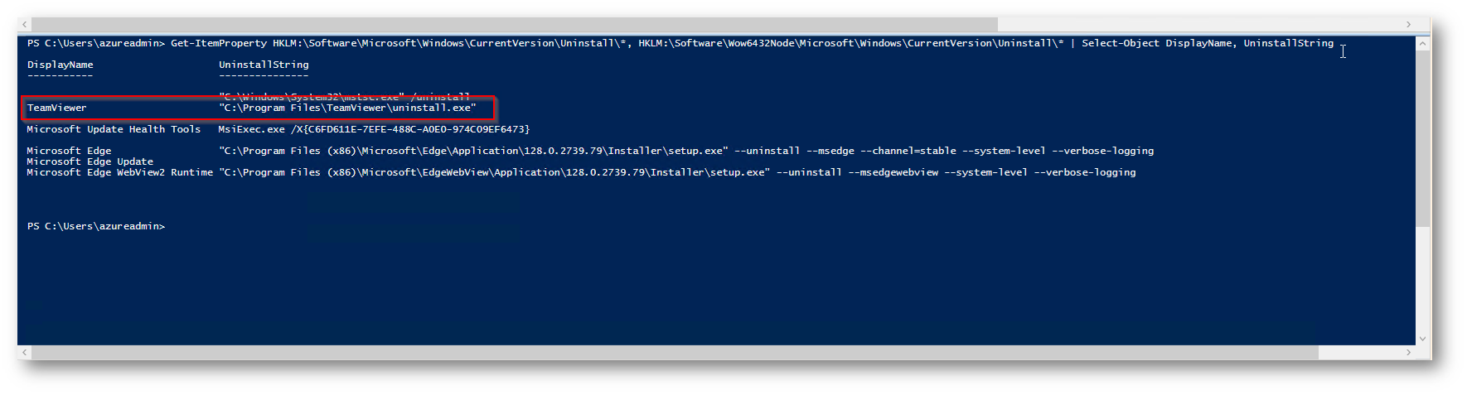
Task: Click the Microsoft Edge WebView2 Runtime entry
Action: pos(119,172)
